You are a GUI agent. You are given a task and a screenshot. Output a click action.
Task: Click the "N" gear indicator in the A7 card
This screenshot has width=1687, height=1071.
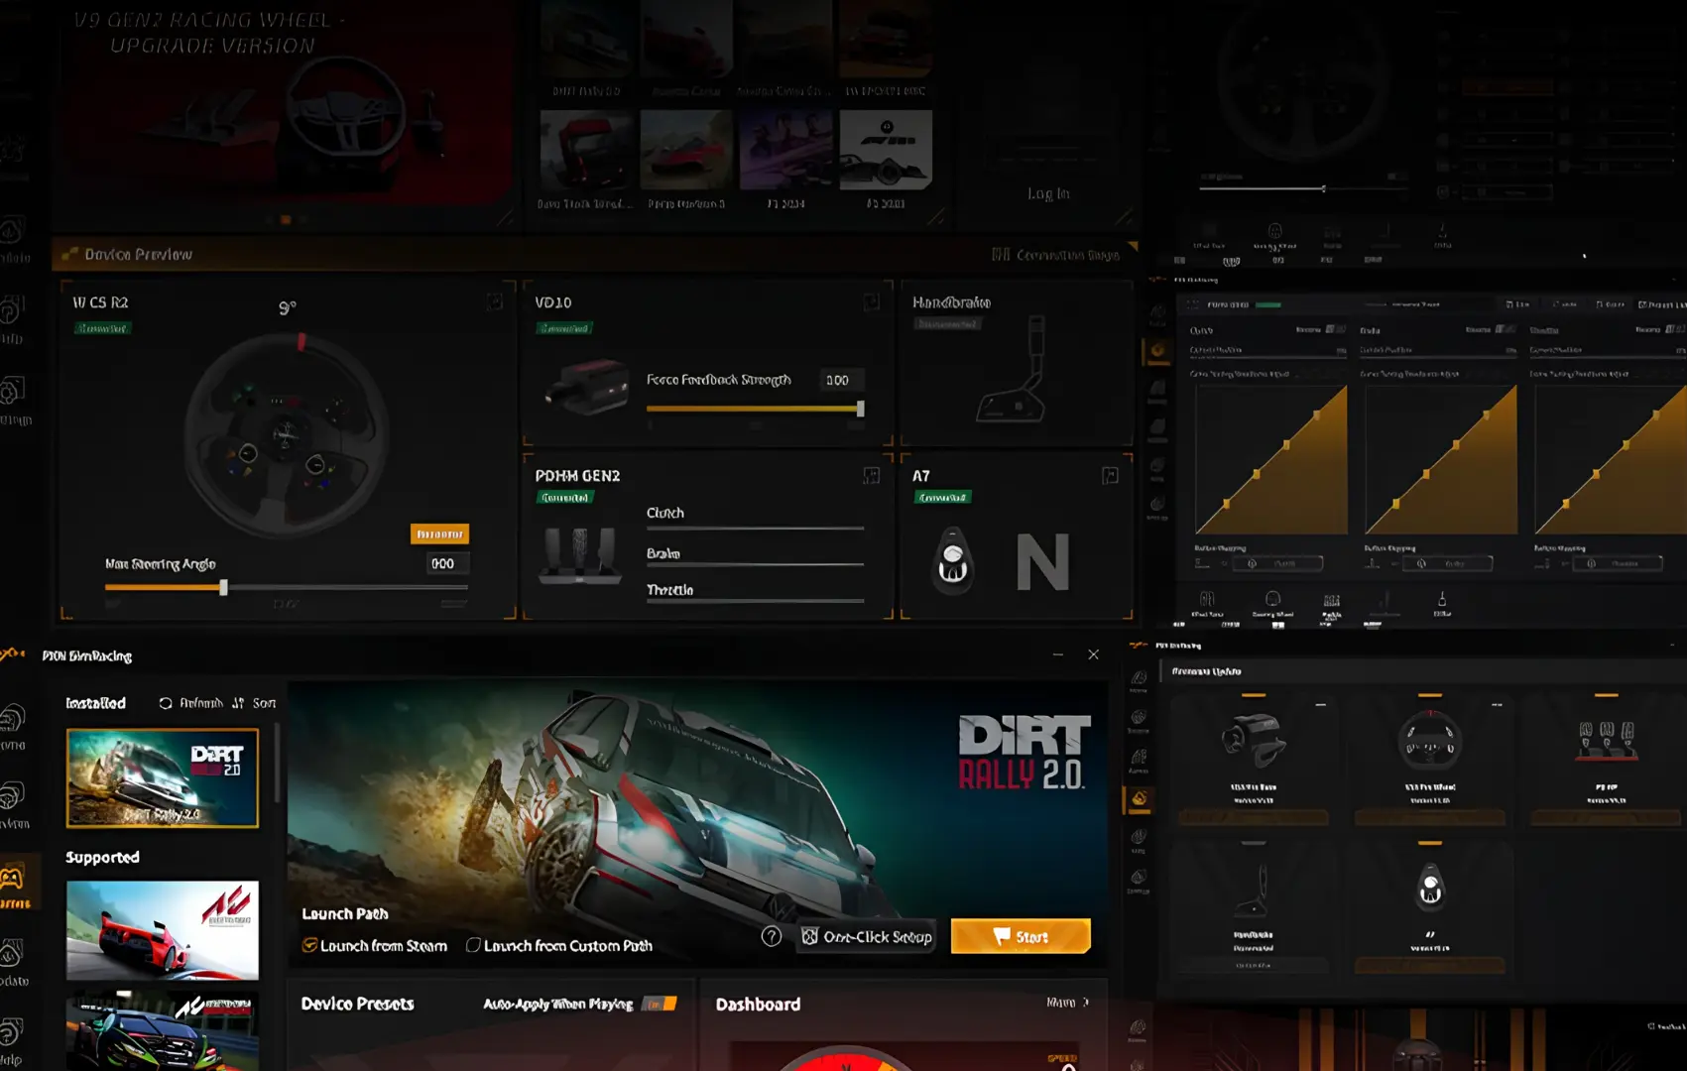1042,562
